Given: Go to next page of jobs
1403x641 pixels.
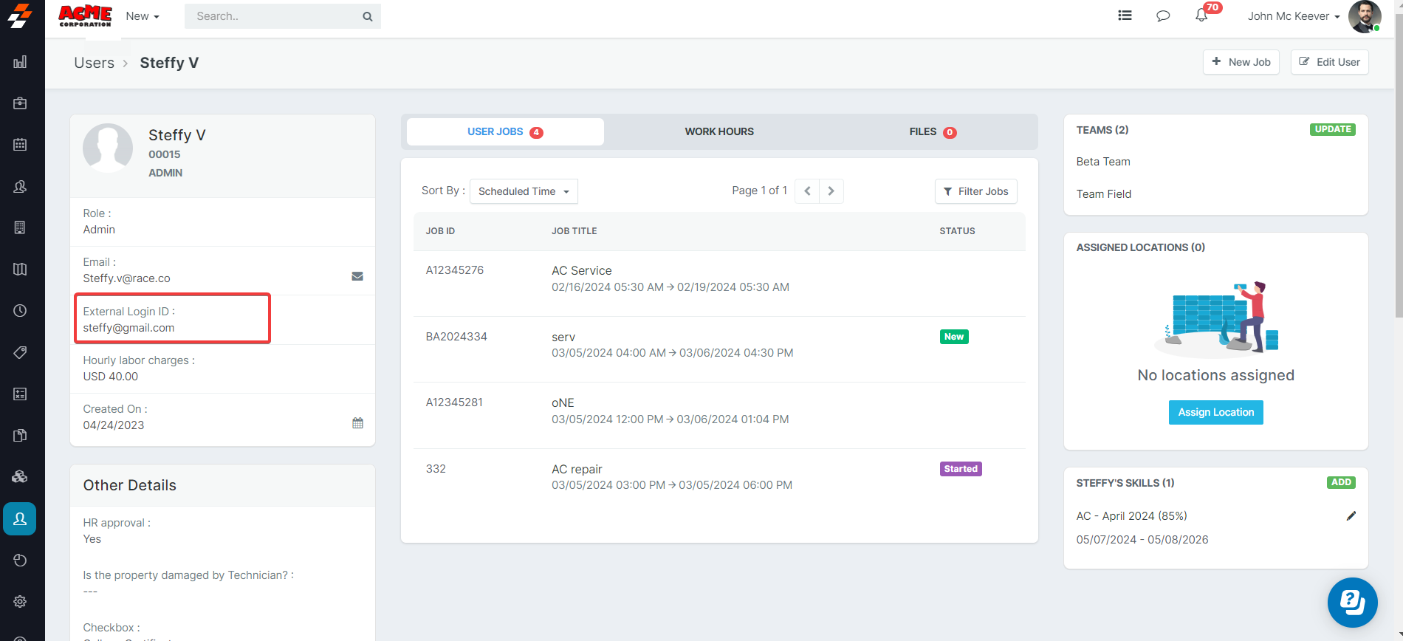Looking at the screenshot, I should pyautogui.click(x=831, y=191).
